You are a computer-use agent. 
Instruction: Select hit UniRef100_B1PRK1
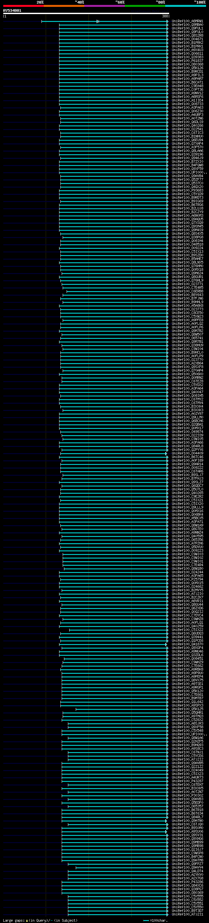(x=187, y=46)
